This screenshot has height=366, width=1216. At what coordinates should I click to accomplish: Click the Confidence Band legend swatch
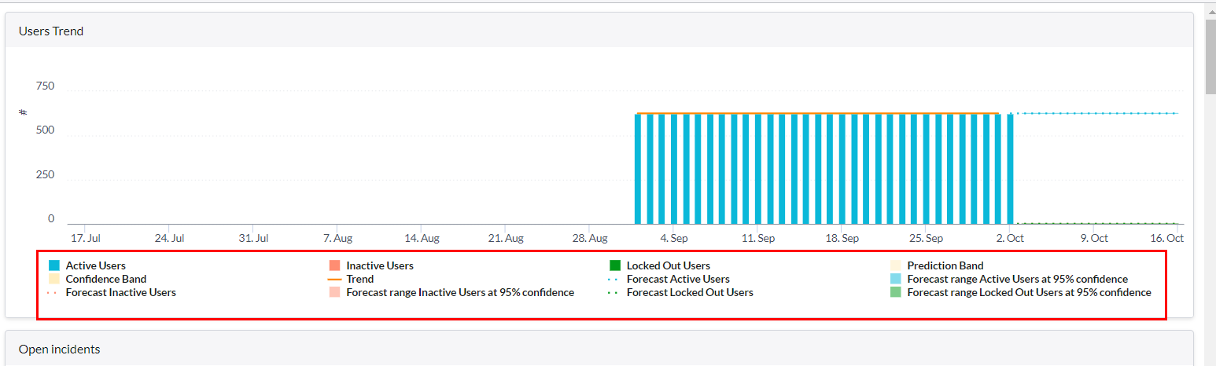53,279
